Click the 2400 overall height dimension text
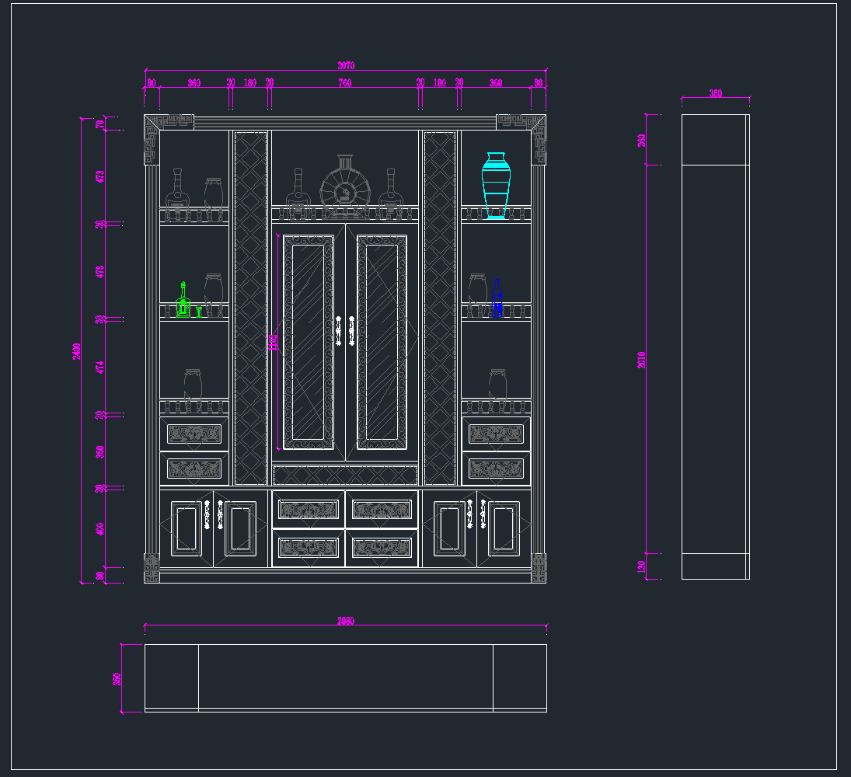The image size is (851, 777). (x=77, y=350)
